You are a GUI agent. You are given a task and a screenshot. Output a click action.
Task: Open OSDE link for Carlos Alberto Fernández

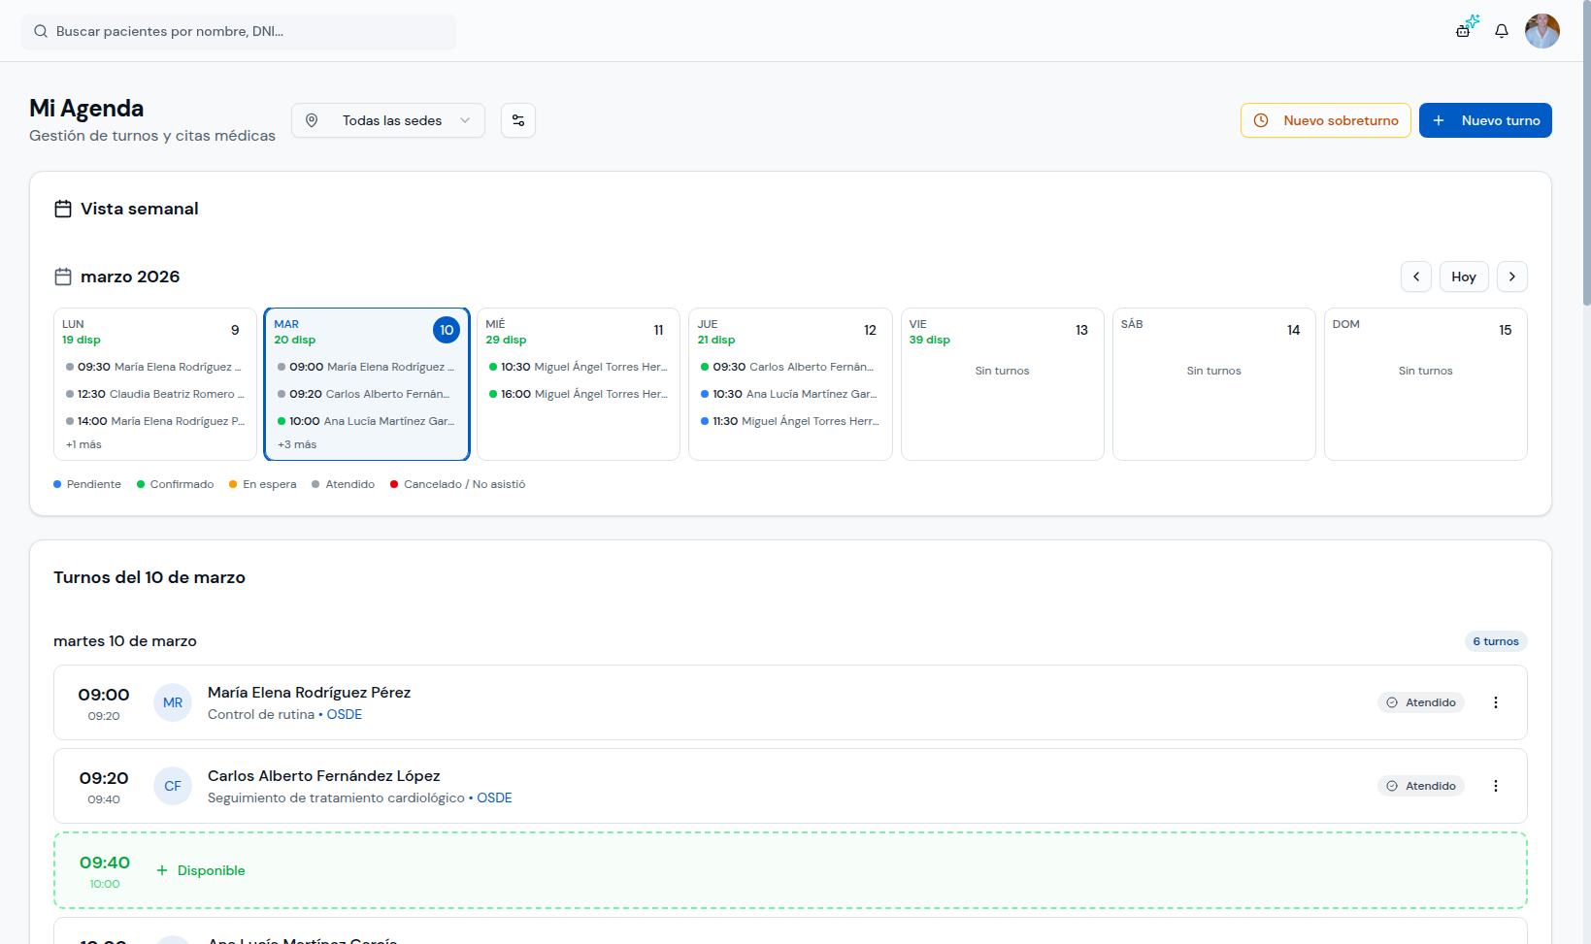pyautogui.click(x=494, y=798)
